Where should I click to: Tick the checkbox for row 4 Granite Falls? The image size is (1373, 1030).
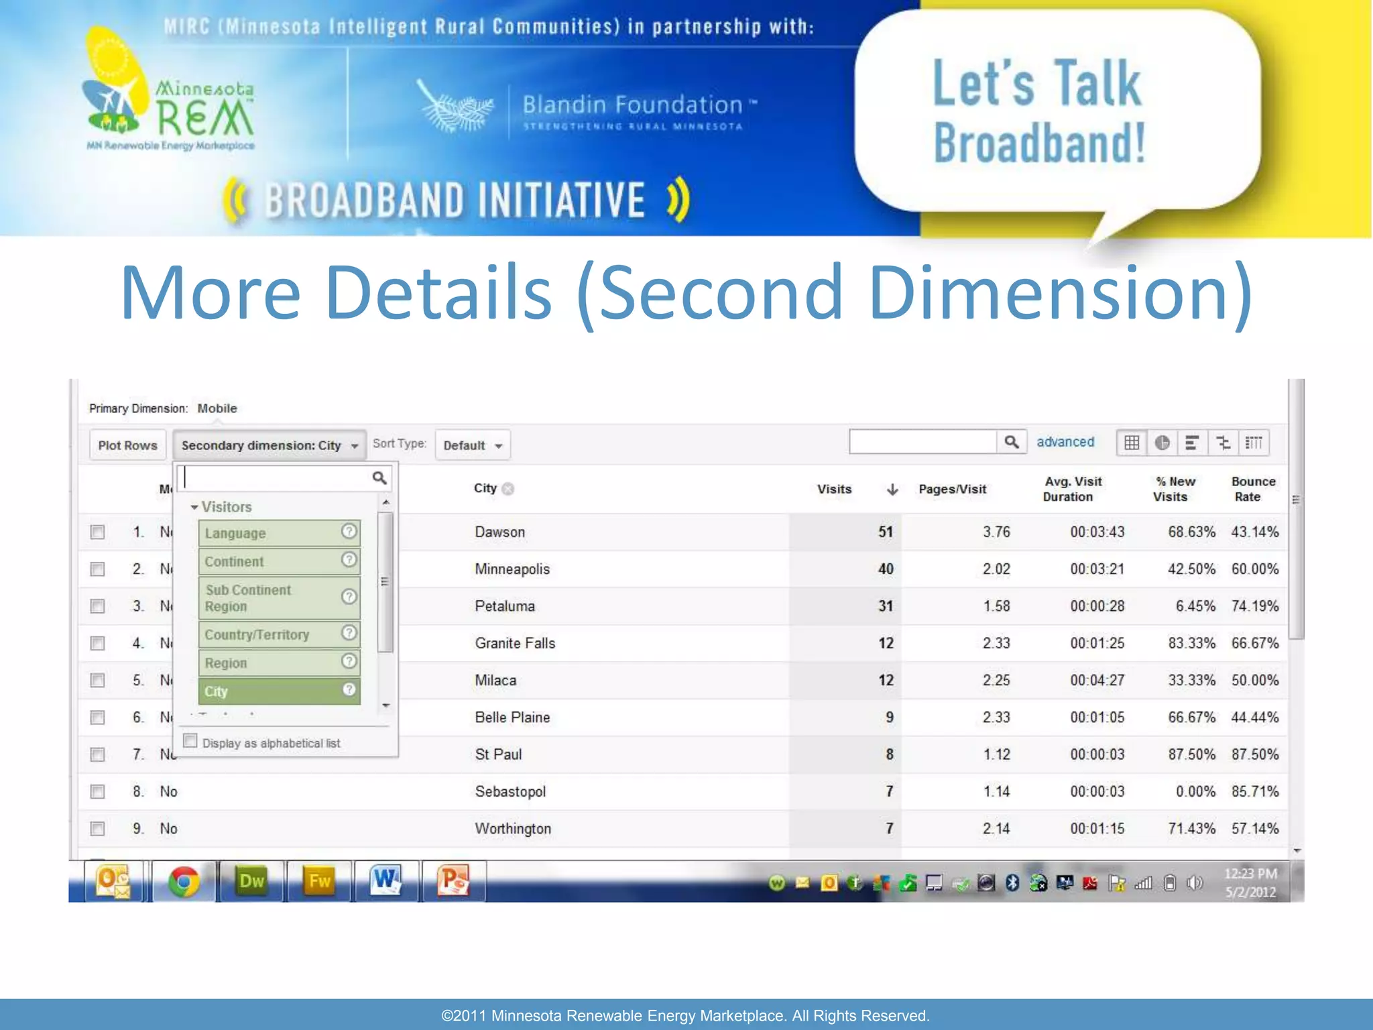(98, 644)
